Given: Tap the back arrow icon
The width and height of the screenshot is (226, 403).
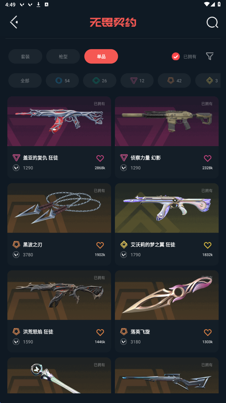Looking at the screenshot, I should pyautogui.click(x=14, y=22).
